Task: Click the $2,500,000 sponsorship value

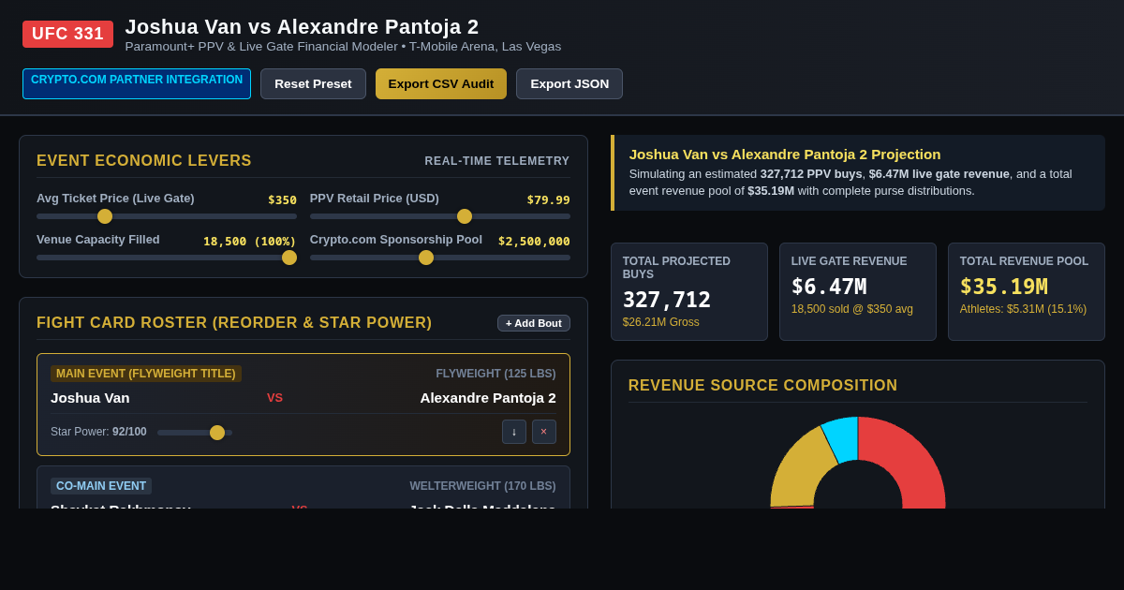Action: tap(534, 241)
